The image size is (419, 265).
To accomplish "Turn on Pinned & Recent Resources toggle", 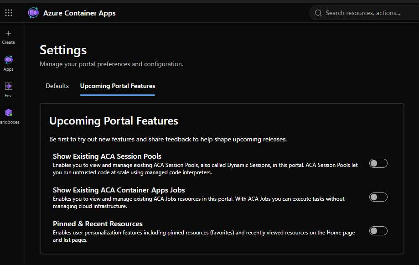I will point(378,231).
